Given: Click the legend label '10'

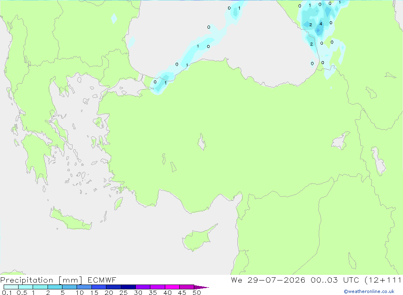Looking at the screenshot, I should (80, 293).
